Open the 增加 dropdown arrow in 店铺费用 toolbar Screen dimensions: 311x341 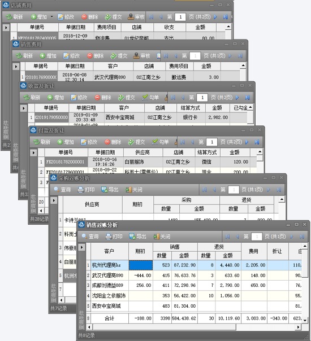coord(52,16)
